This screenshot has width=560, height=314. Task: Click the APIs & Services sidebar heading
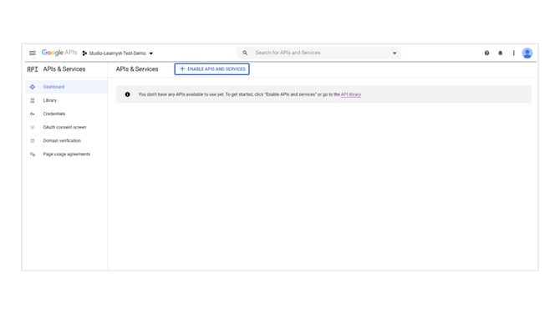64,69
